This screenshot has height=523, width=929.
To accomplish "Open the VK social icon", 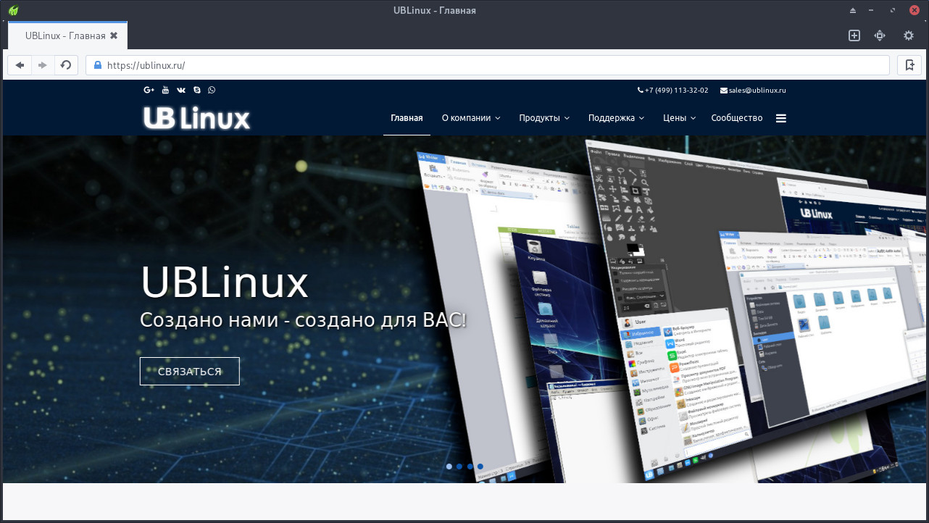I will click(181, 90).
